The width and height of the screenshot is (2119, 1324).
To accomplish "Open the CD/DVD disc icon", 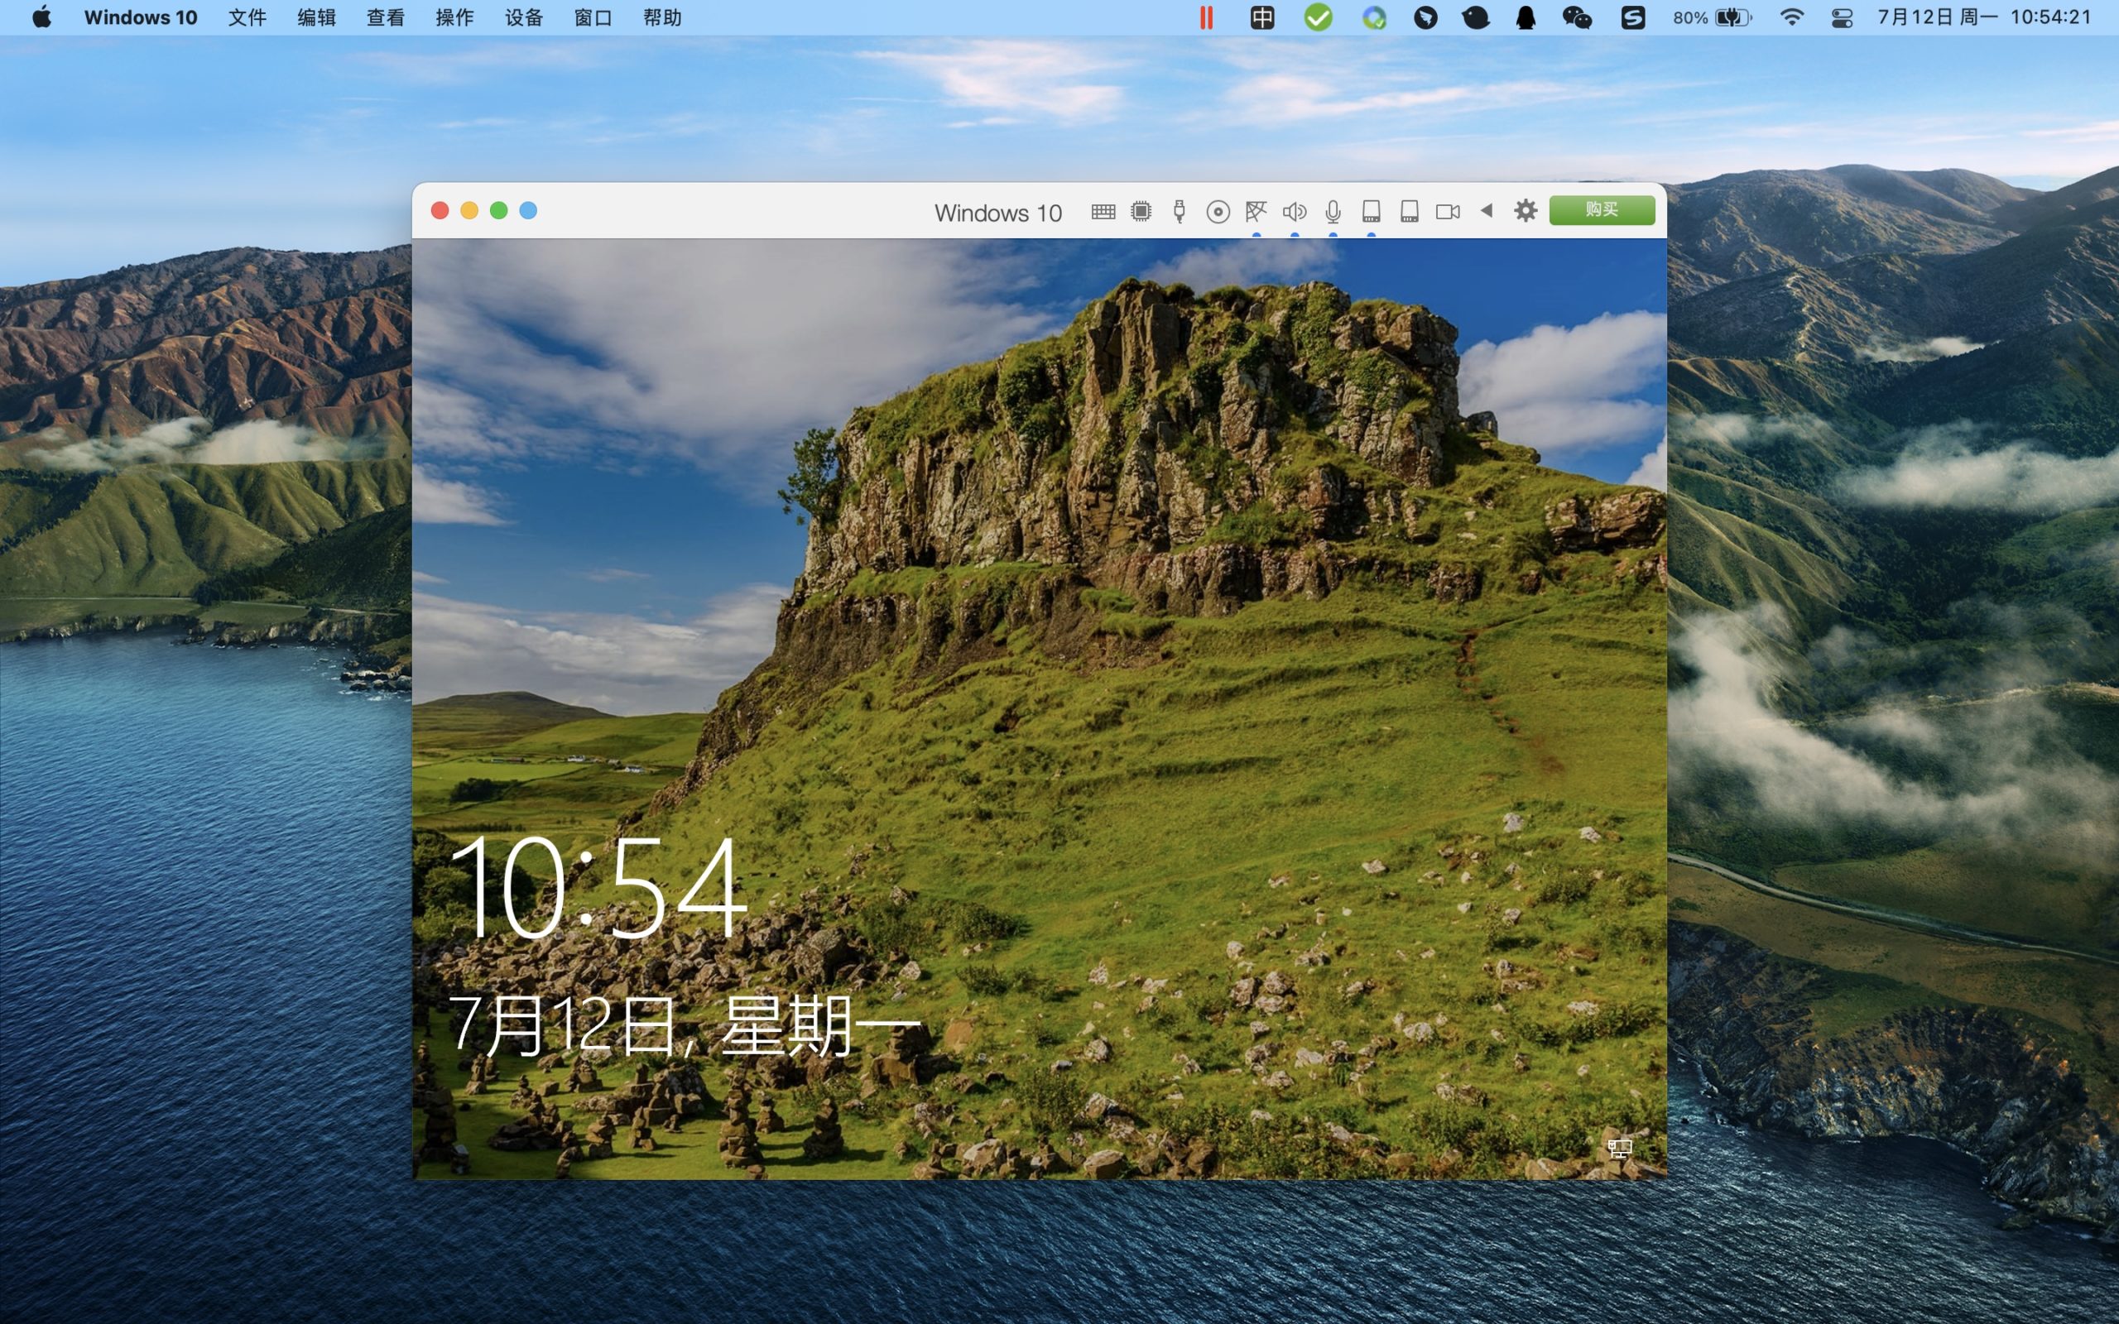I will tap(1218, 211).
